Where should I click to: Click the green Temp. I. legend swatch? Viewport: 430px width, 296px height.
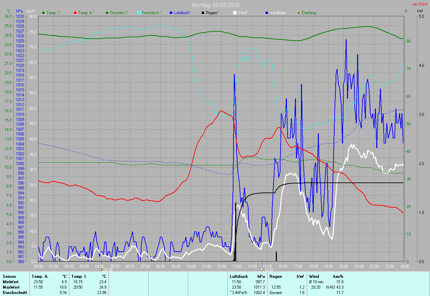click(43, 13)
